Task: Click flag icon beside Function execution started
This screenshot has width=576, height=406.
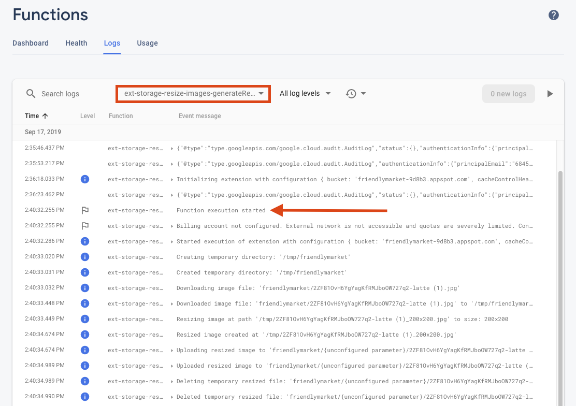Action: point(85,210)
